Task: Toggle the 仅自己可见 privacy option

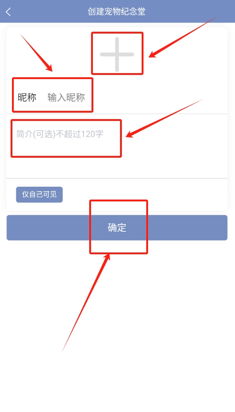Action: click(x=39, y=195)
